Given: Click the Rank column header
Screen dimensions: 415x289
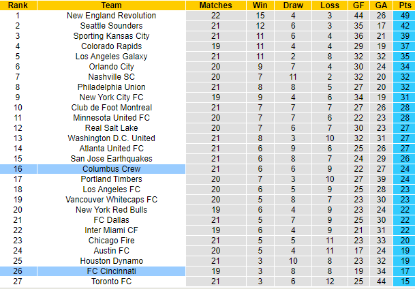Looking at the screenshot, I should click(x=17, y=5).
